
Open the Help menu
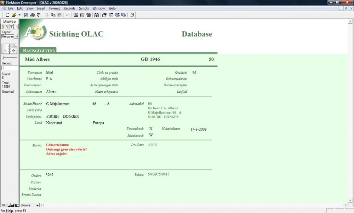coord(112,8)
